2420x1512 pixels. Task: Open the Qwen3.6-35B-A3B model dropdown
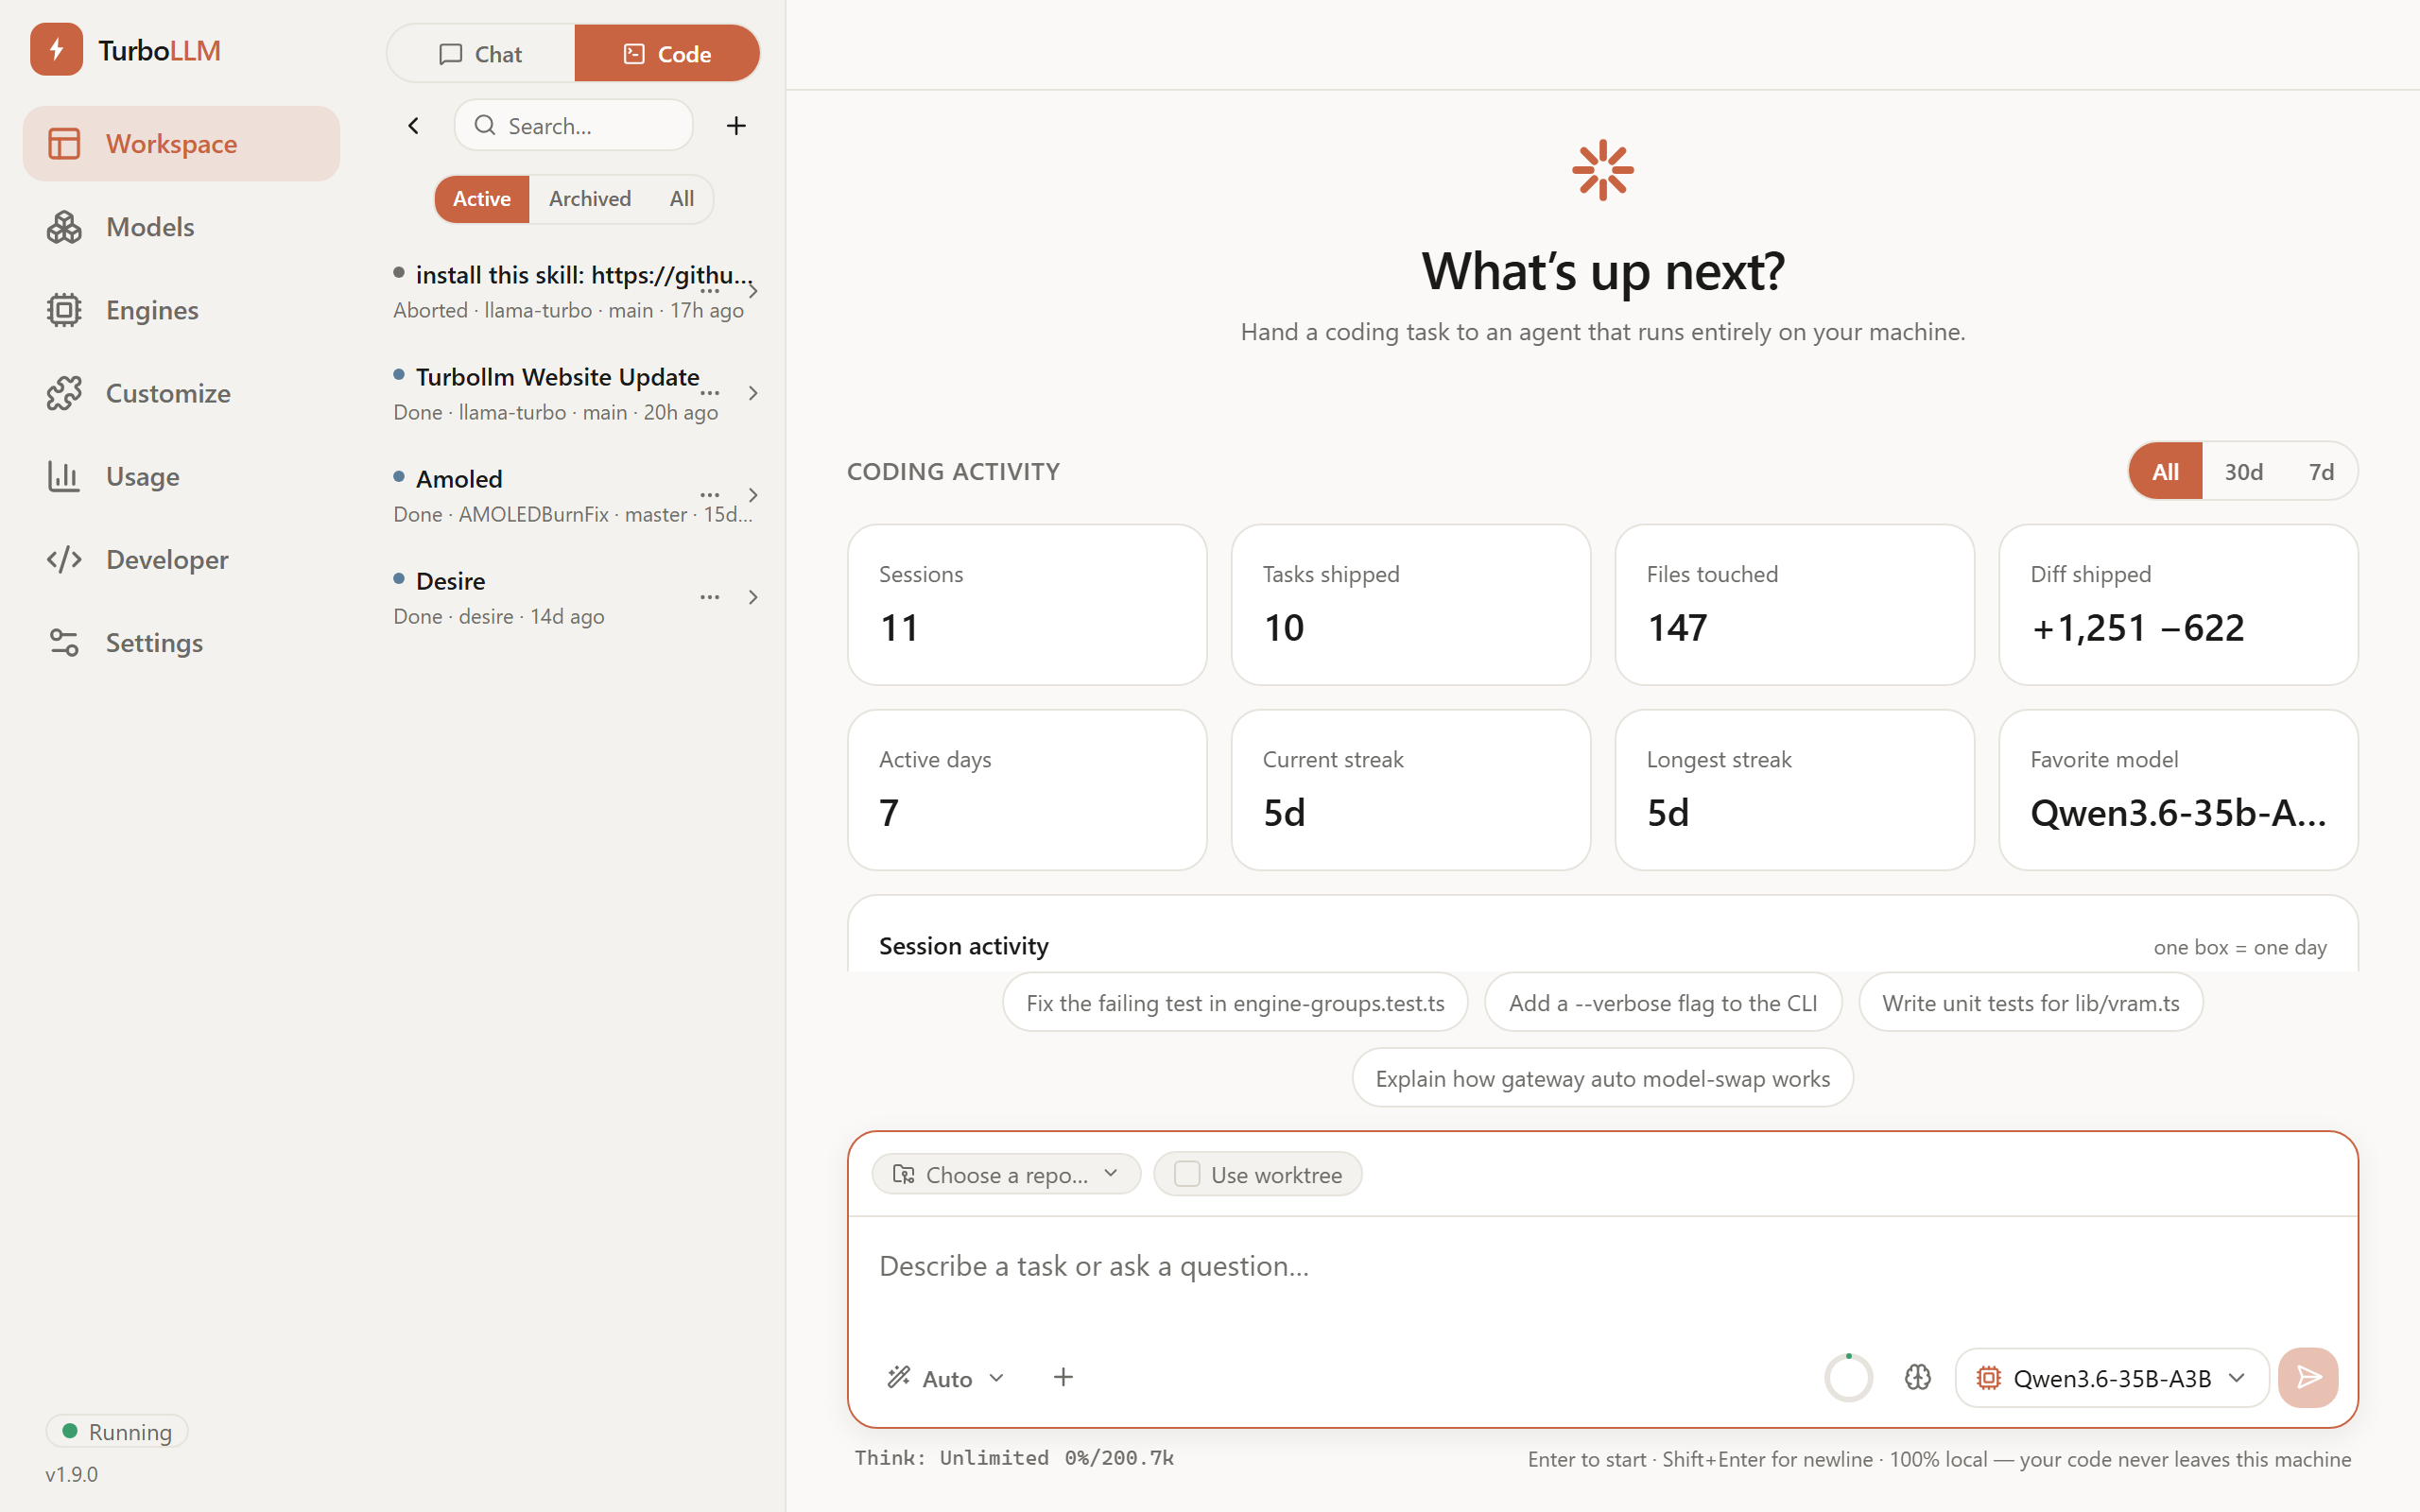[2112, 1378]
